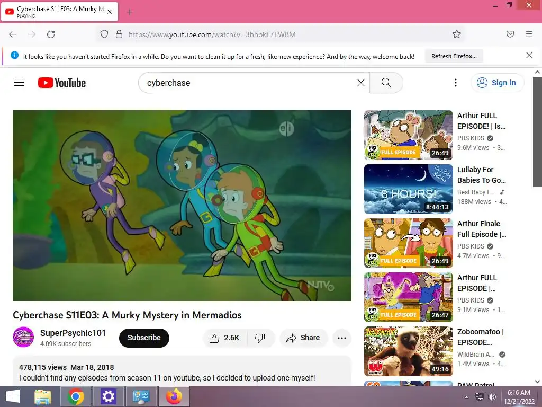Bookmark this page with the star icon
542x407 pixels.
pos(457,34)
